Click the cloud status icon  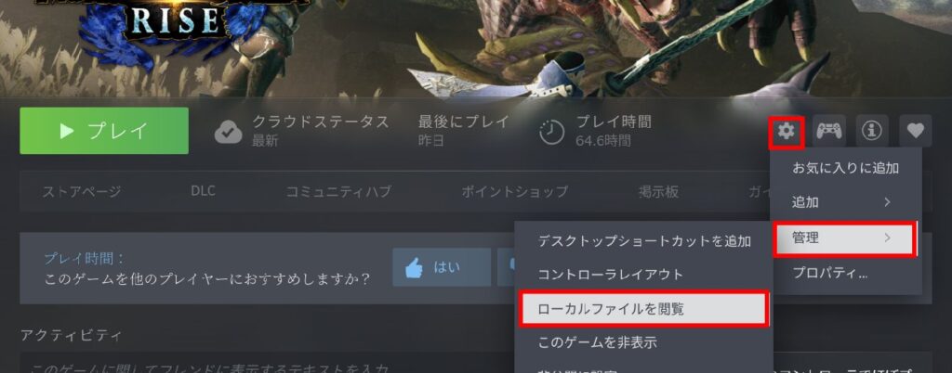[229, 132]
